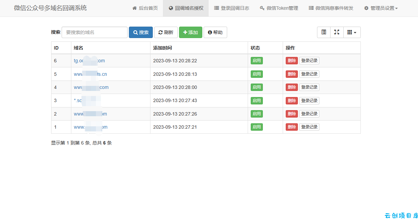View 登录记录 for ID 1 row
Viewport: 418px width, 224px height.
[x=309, y=127]
